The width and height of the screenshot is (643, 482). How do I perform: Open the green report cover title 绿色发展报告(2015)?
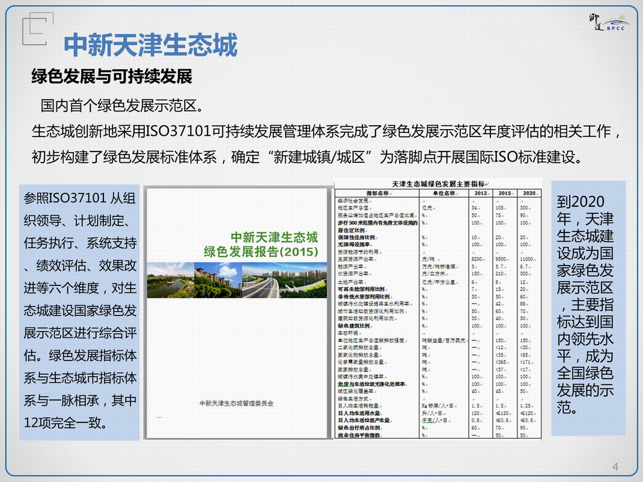click(x=261, y=251)
